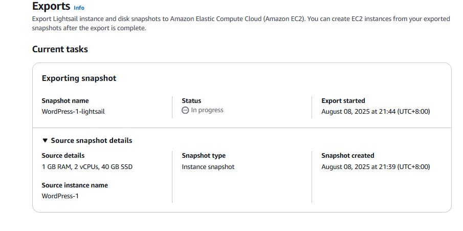
Task: Click the Current tasks heading
Action: click(x=60, y=49)
